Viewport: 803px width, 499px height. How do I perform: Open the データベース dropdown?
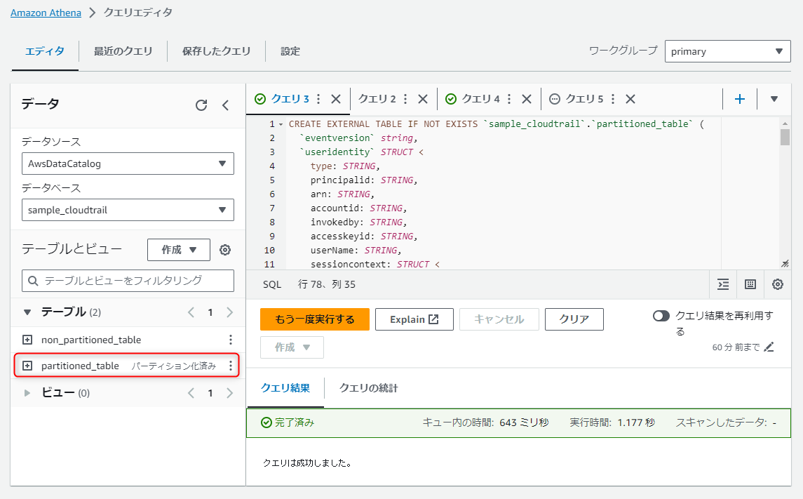(x=128, y=210)
